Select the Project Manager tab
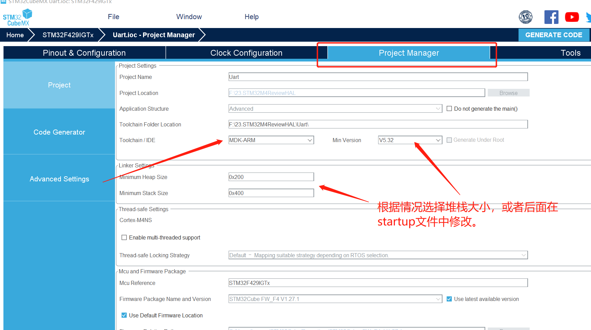The height and width of the screenshot is (330, 591). point(409,53)
